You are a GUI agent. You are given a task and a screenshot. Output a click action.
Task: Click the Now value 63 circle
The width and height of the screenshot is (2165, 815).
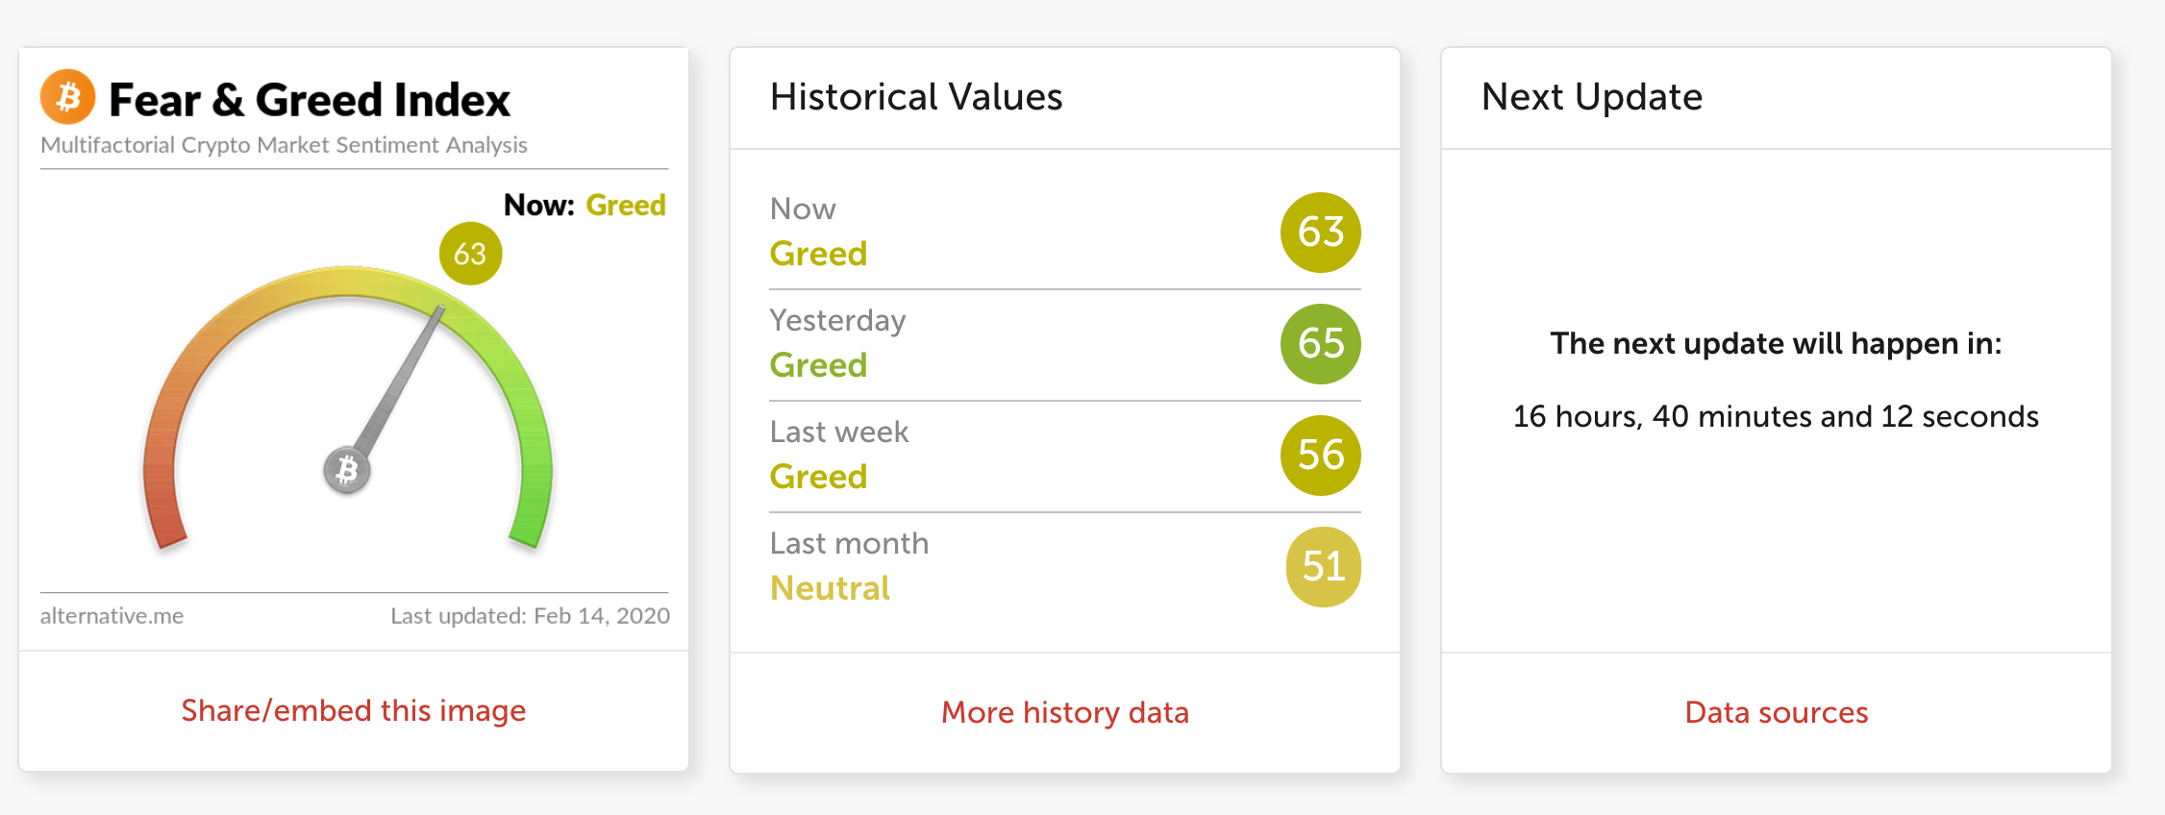click(1320, 233)
